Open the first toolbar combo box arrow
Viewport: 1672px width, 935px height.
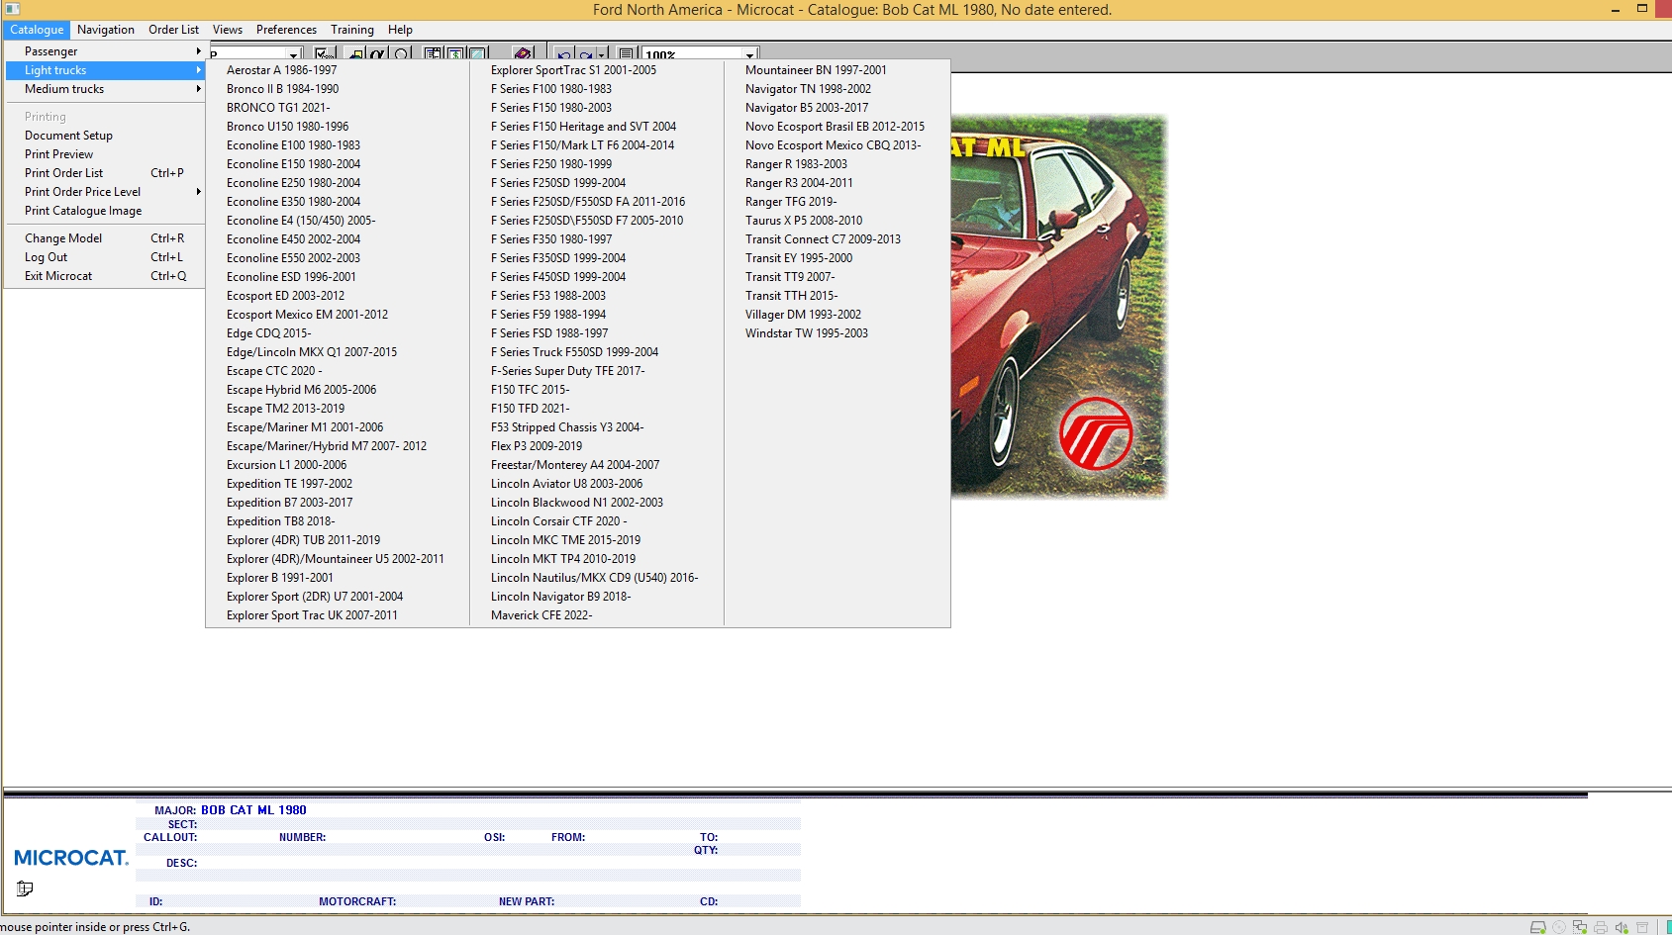point(293,54)
